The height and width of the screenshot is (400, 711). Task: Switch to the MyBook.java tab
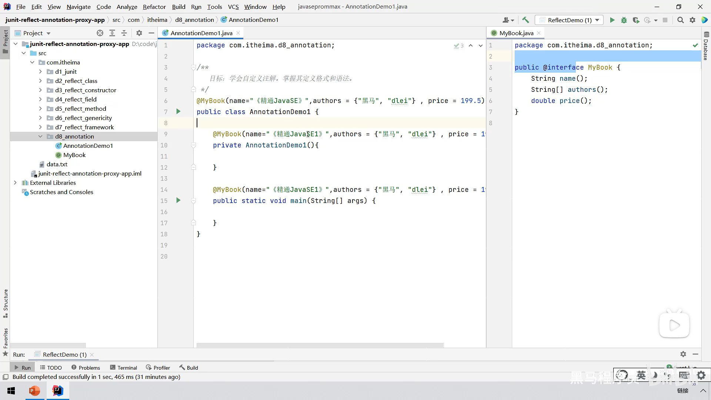click(516, 33)
